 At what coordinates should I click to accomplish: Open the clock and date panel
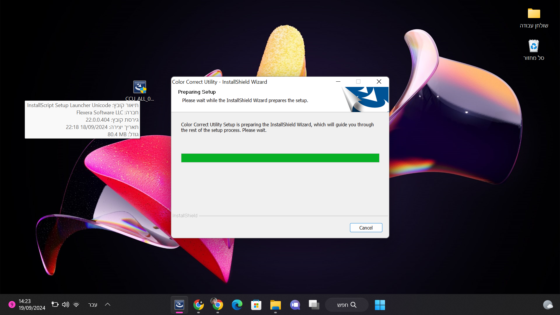tap(32, 304)
